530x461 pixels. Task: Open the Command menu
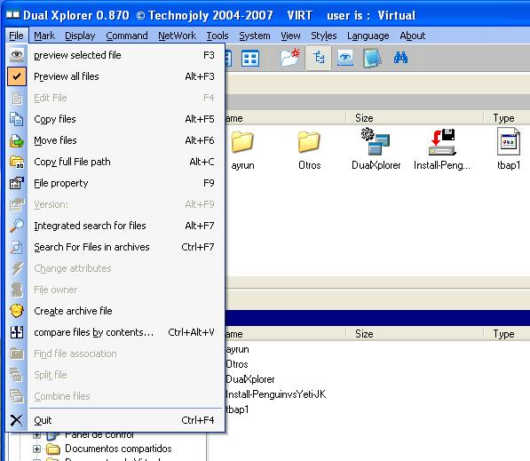[x=127, y=36]
